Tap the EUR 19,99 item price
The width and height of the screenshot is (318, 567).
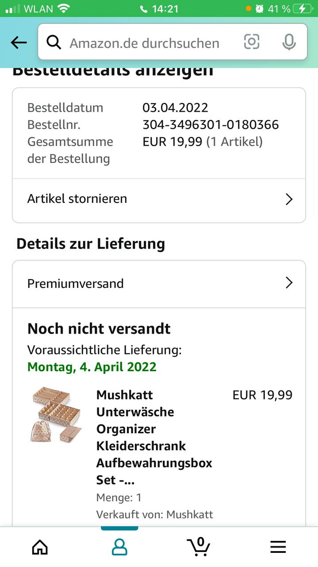point(262,395)
